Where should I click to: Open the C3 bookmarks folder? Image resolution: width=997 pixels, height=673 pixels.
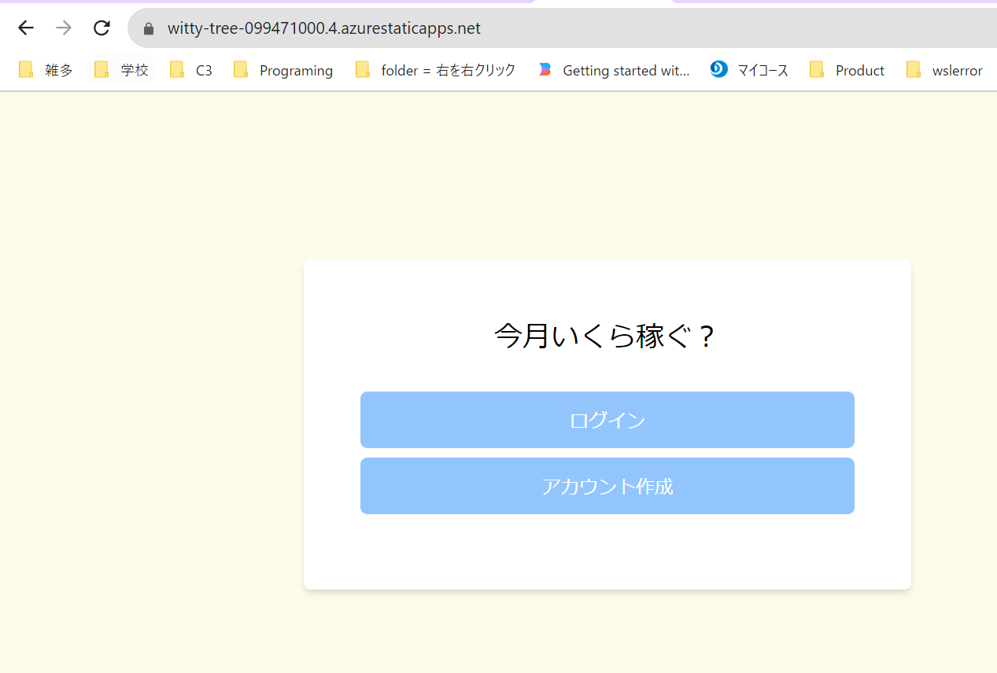190,70
